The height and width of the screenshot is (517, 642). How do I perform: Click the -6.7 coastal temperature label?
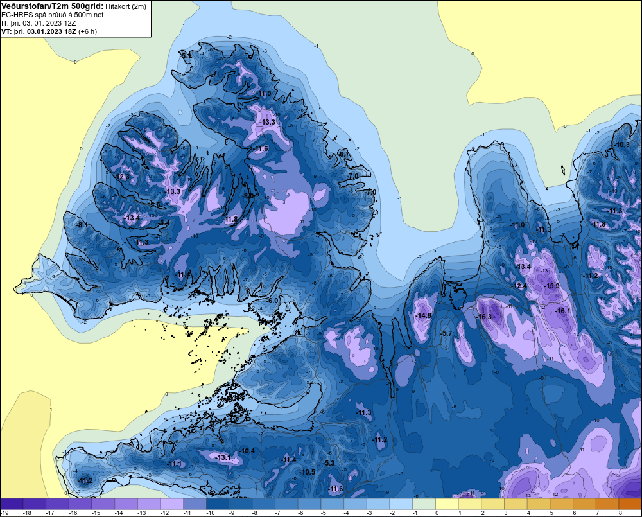point(344,154)
